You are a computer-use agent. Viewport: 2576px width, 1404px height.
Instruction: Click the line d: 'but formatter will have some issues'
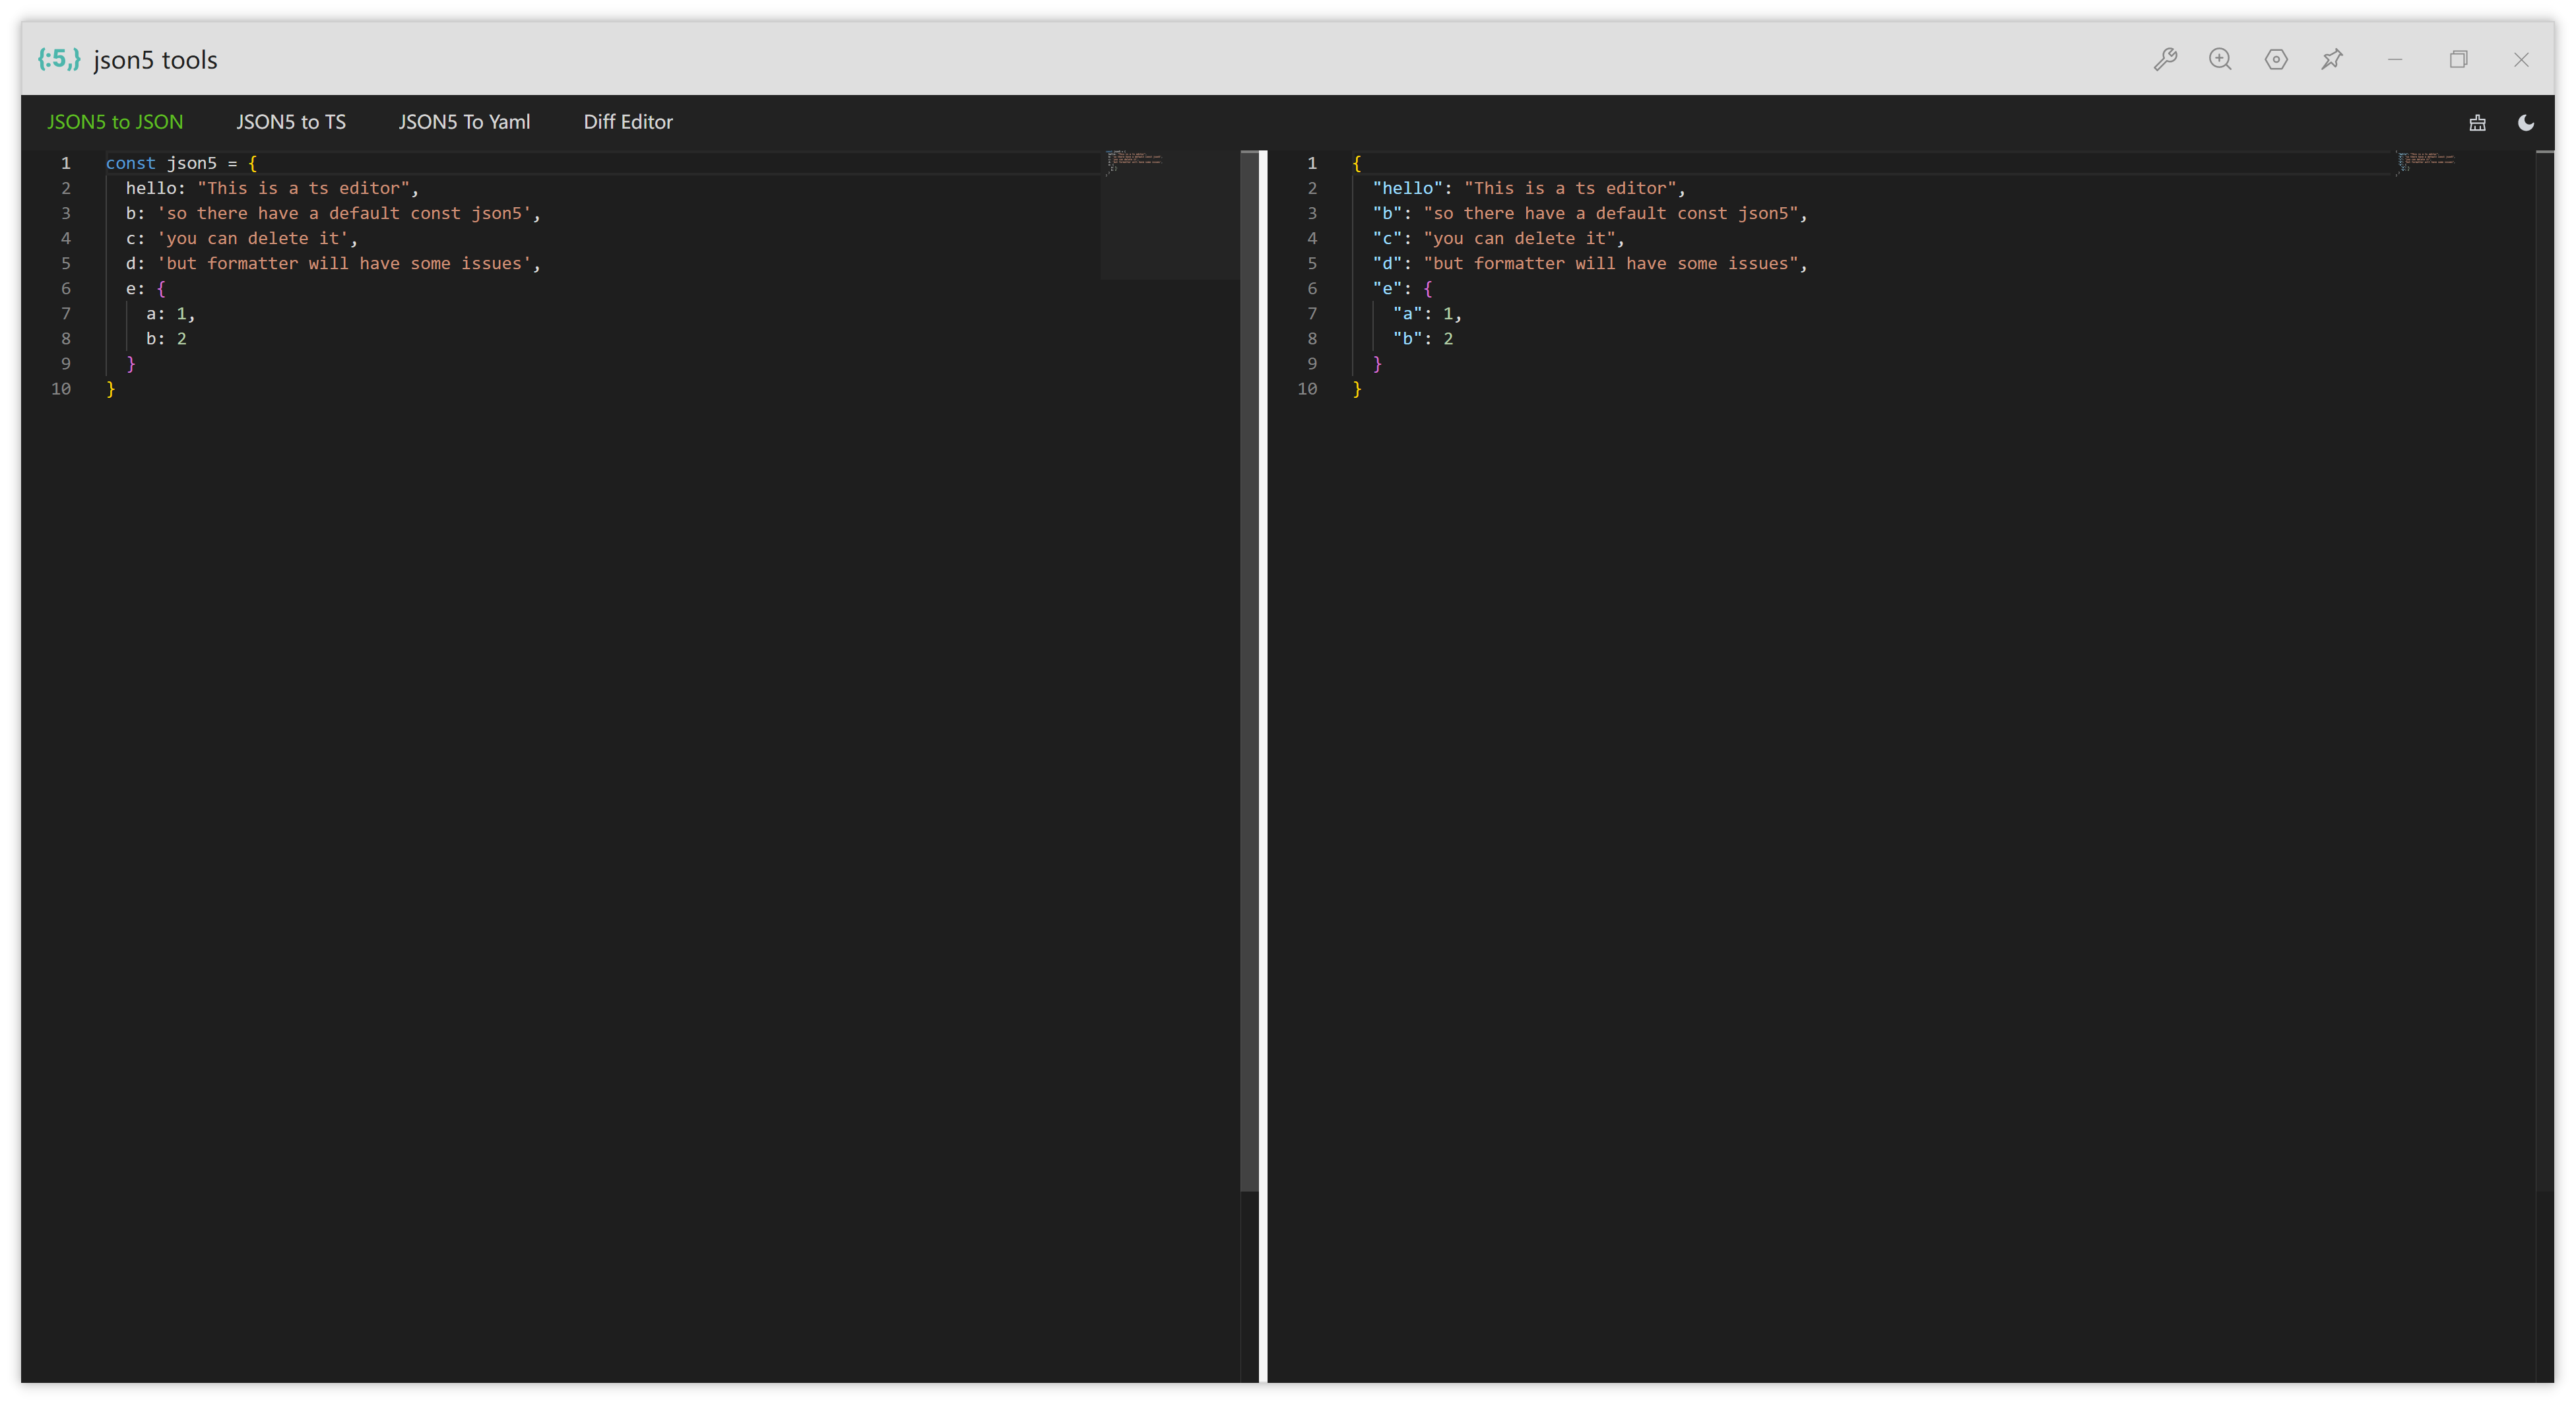[x=333, y=263]
